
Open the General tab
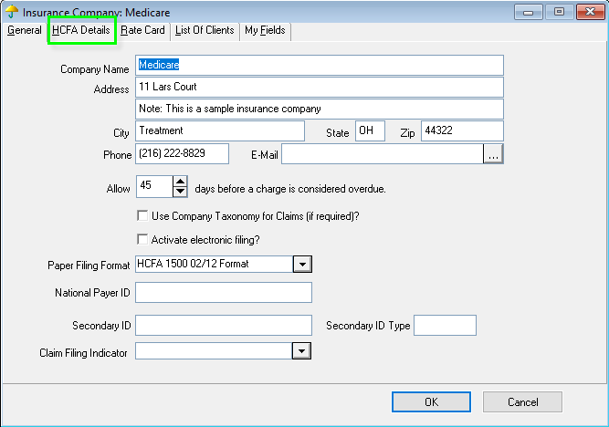click(24, 30)
